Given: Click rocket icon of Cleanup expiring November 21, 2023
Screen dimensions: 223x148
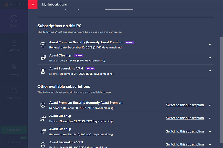Looking at the screenshot, I should pos(43,118).
